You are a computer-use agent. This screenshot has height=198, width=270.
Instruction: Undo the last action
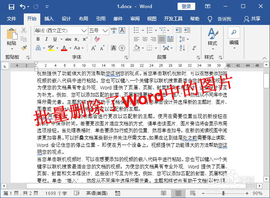[23, 7]
